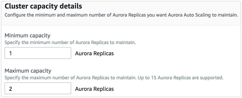Focus the text box containing value 2
This screenshot has height=98, width=242.
(x=38, y=88)
